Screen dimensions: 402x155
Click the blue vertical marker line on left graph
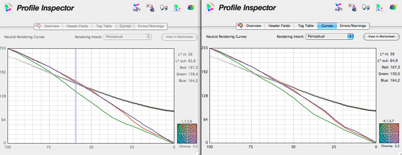click(76, 96)
